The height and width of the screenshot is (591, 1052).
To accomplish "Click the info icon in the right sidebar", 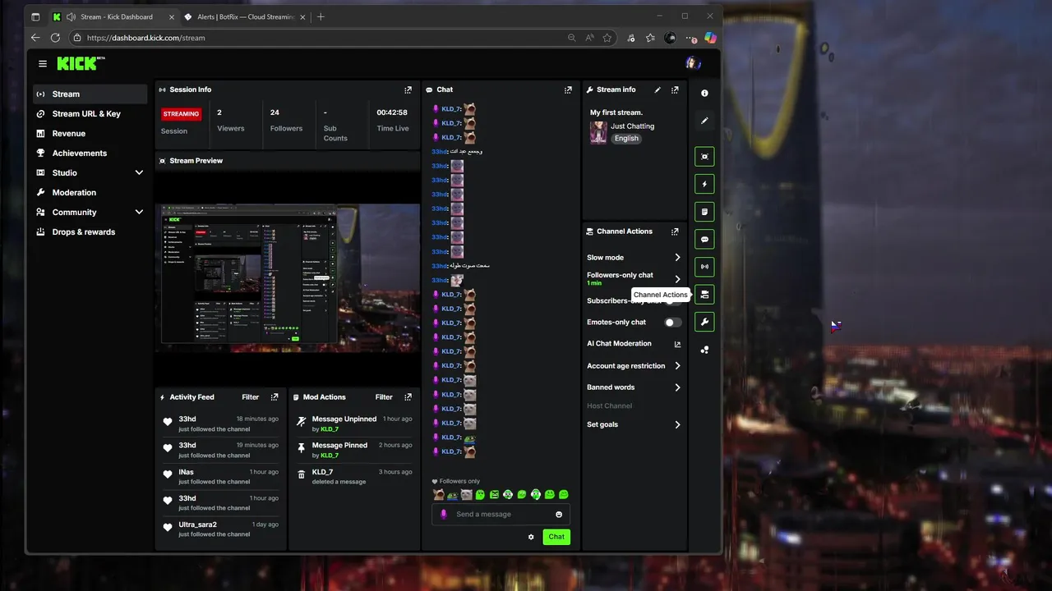I will coord(704,94).
